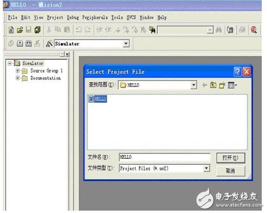The width and height of the screenshot is (267, 213).
Task: Open the Peripherals menu
Action: [95, 18]
